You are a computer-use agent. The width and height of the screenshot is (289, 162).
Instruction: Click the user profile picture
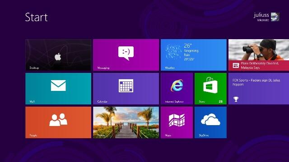[x=275, y=17]
